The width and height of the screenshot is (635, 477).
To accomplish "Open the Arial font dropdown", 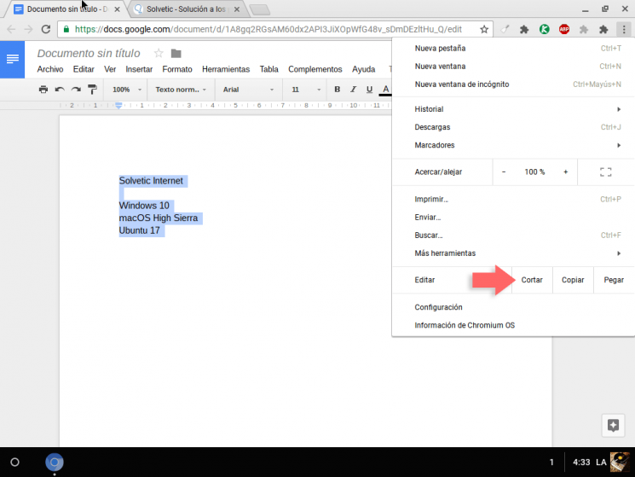I will (x=248, y=89).
